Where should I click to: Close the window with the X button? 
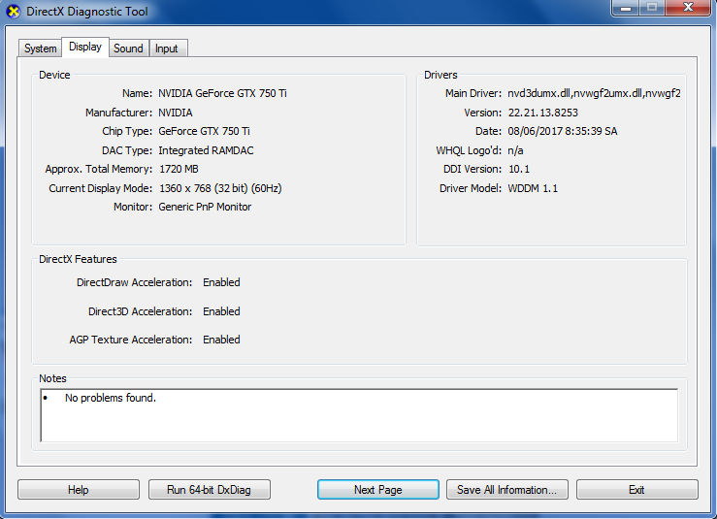point(689,8)
